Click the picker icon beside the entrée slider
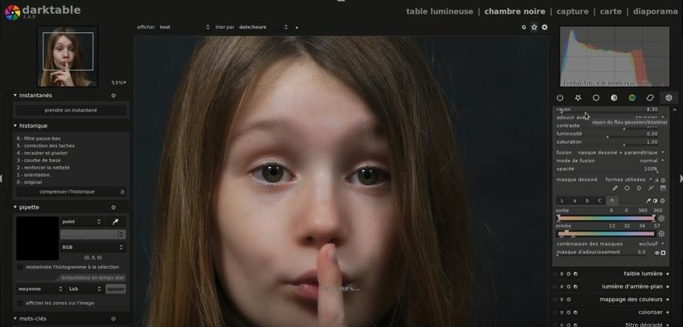Screen dimensions: 683x327 tap(660, 234)
